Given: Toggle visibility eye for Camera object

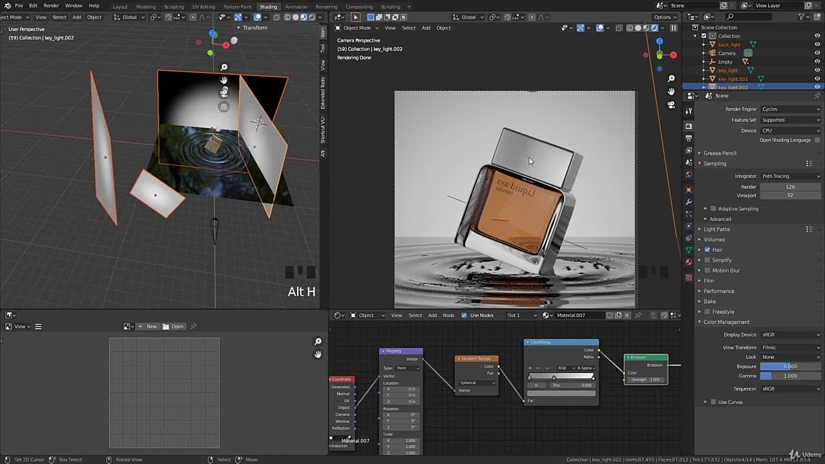Looking at the screenshot, I should pyautogui.click(x=817, y=53).
